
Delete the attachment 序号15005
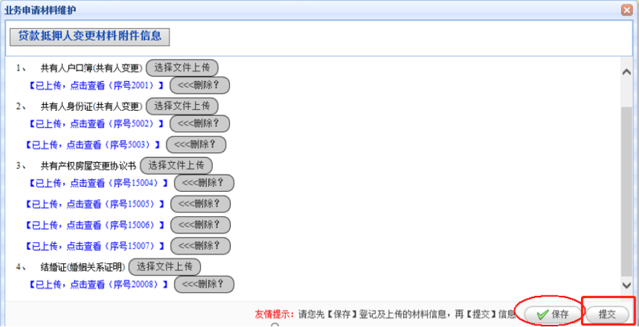[200, 204]
